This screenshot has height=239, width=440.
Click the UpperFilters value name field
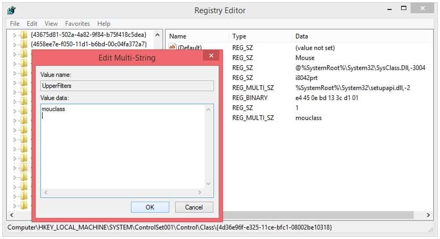tap(127, 85)
